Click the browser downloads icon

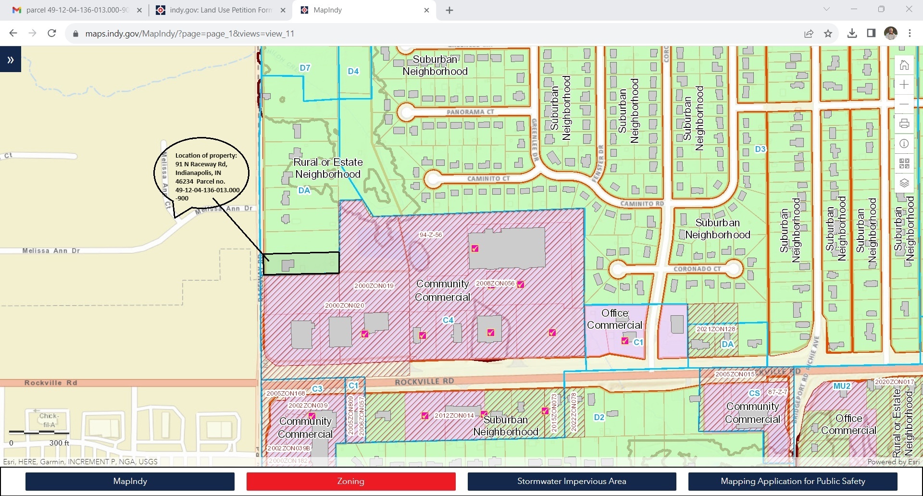tap(852, 33)
